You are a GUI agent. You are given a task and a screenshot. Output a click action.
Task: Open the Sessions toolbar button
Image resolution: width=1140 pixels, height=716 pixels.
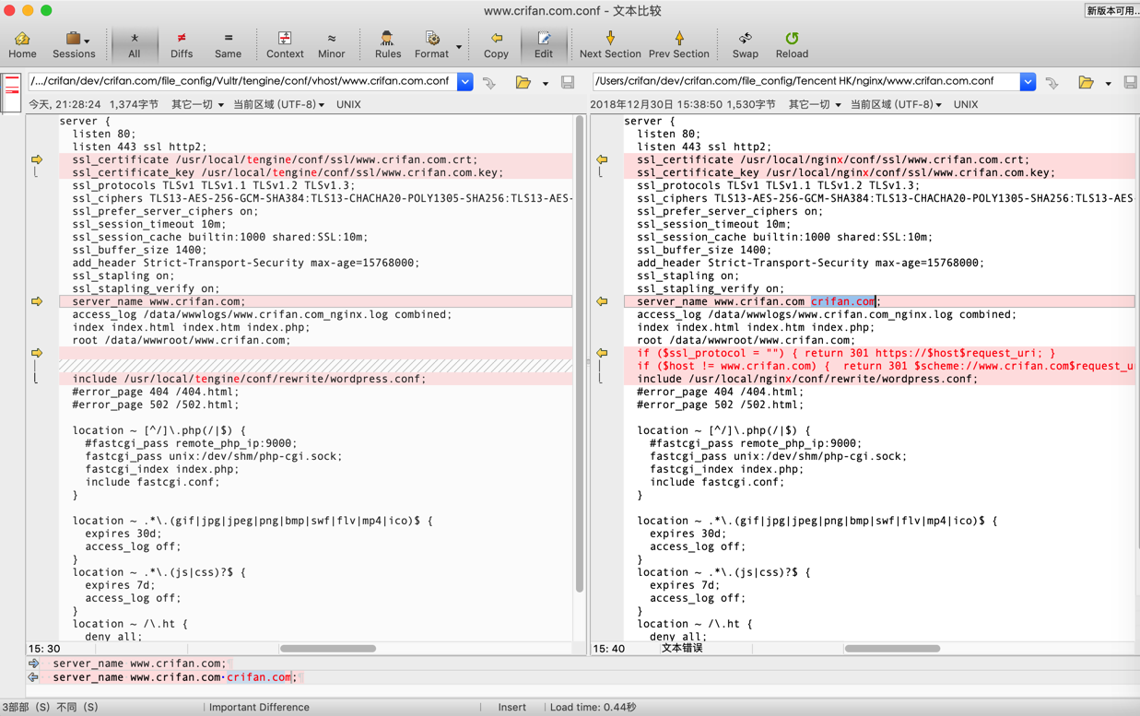(74, 44)
